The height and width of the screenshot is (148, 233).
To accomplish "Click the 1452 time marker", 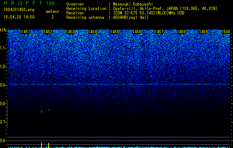I will click(48, 32).
